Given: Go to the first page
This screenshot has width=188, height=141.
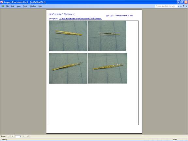Looking at the screenshot, I should click(8, 136).
